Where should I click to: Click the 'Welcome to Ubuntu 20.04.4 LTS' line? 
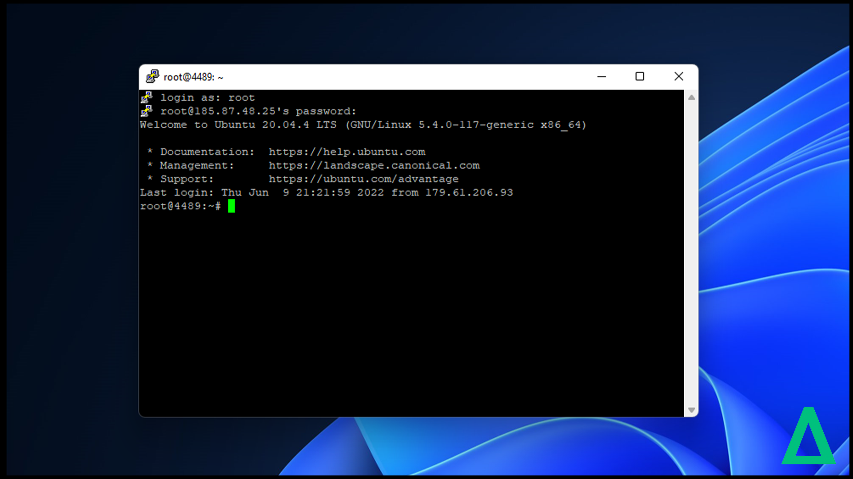(x=363, y=125)
